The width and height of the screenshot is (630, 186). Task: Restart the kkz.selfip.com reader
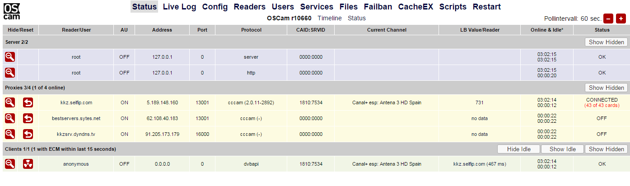(28, 103)
